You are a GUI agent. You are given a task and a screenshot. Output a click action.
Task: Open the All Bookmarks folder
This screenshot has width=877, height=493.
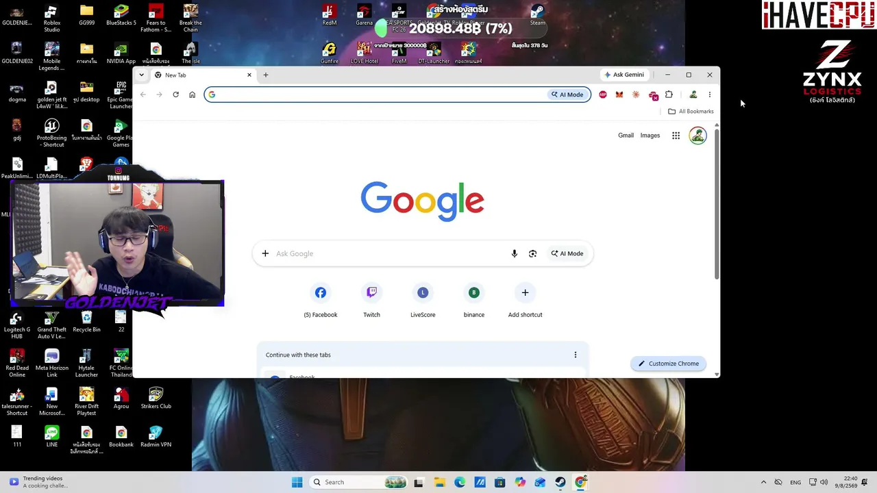pos(691,112)
